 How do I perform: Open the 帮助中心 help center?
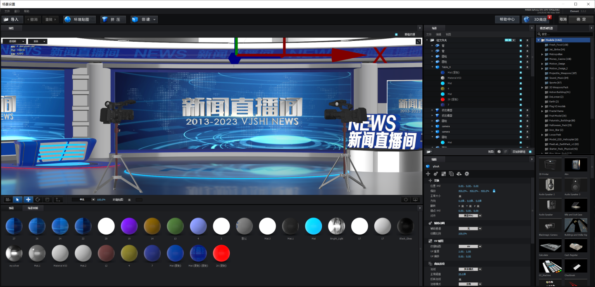(507, 19)
